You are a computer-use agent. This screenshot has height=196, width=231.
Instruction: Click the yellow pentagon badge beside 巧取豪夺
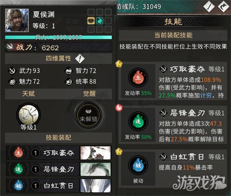[119, 64]
